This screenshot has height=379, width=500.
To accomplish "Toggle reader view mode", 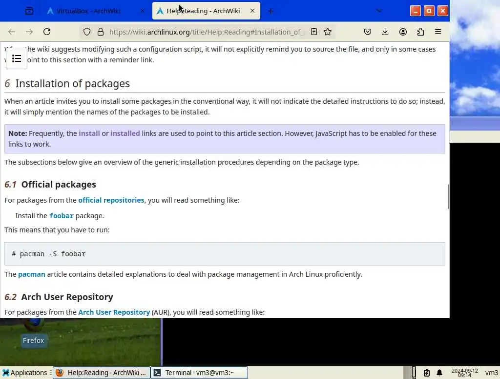I will click(314, 32).
